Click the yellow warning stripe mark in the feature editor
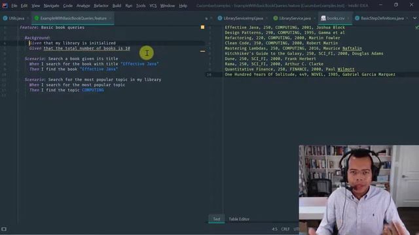Screen dimensions: 419x235 tap(202, 51)
